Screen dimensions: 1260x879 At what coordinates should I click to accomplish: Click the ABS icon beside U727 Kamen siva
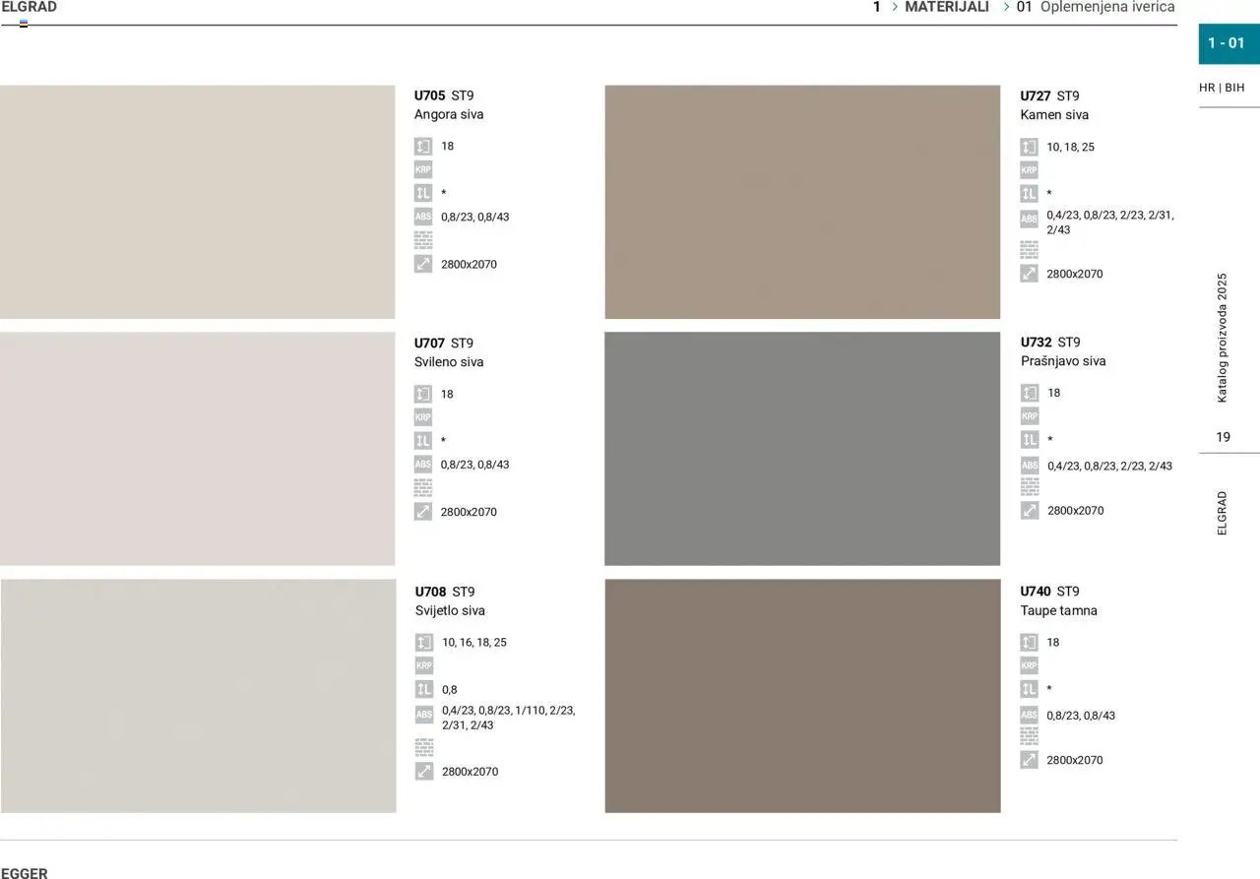coord(1030,218)
